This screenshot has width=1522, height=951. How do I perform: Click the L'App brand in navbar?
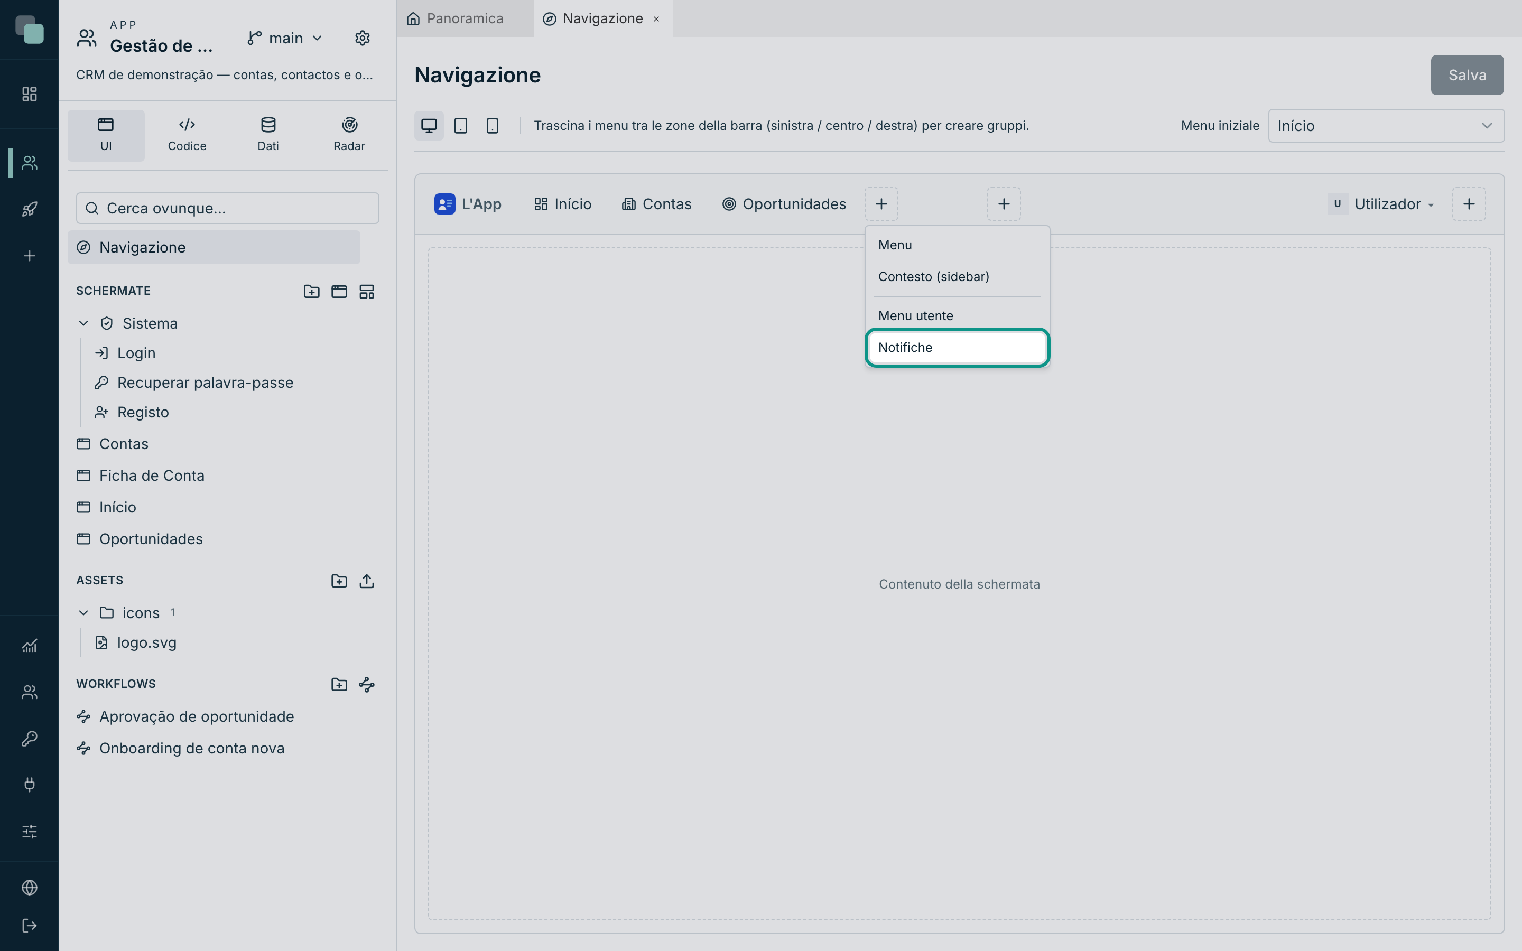(x=467, y=204)
